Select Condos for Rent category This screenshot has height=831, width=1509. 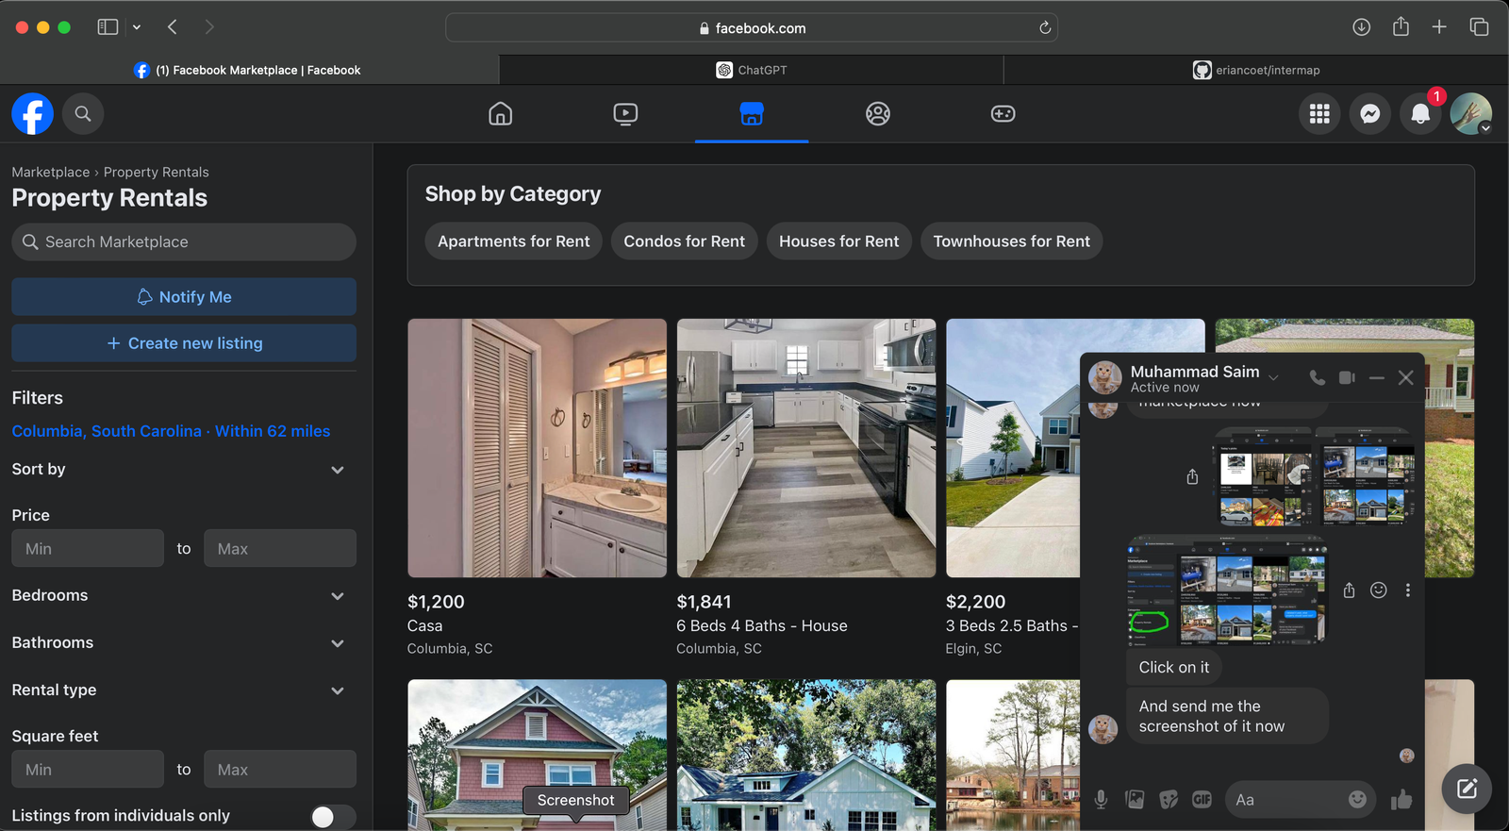[685, 241]
